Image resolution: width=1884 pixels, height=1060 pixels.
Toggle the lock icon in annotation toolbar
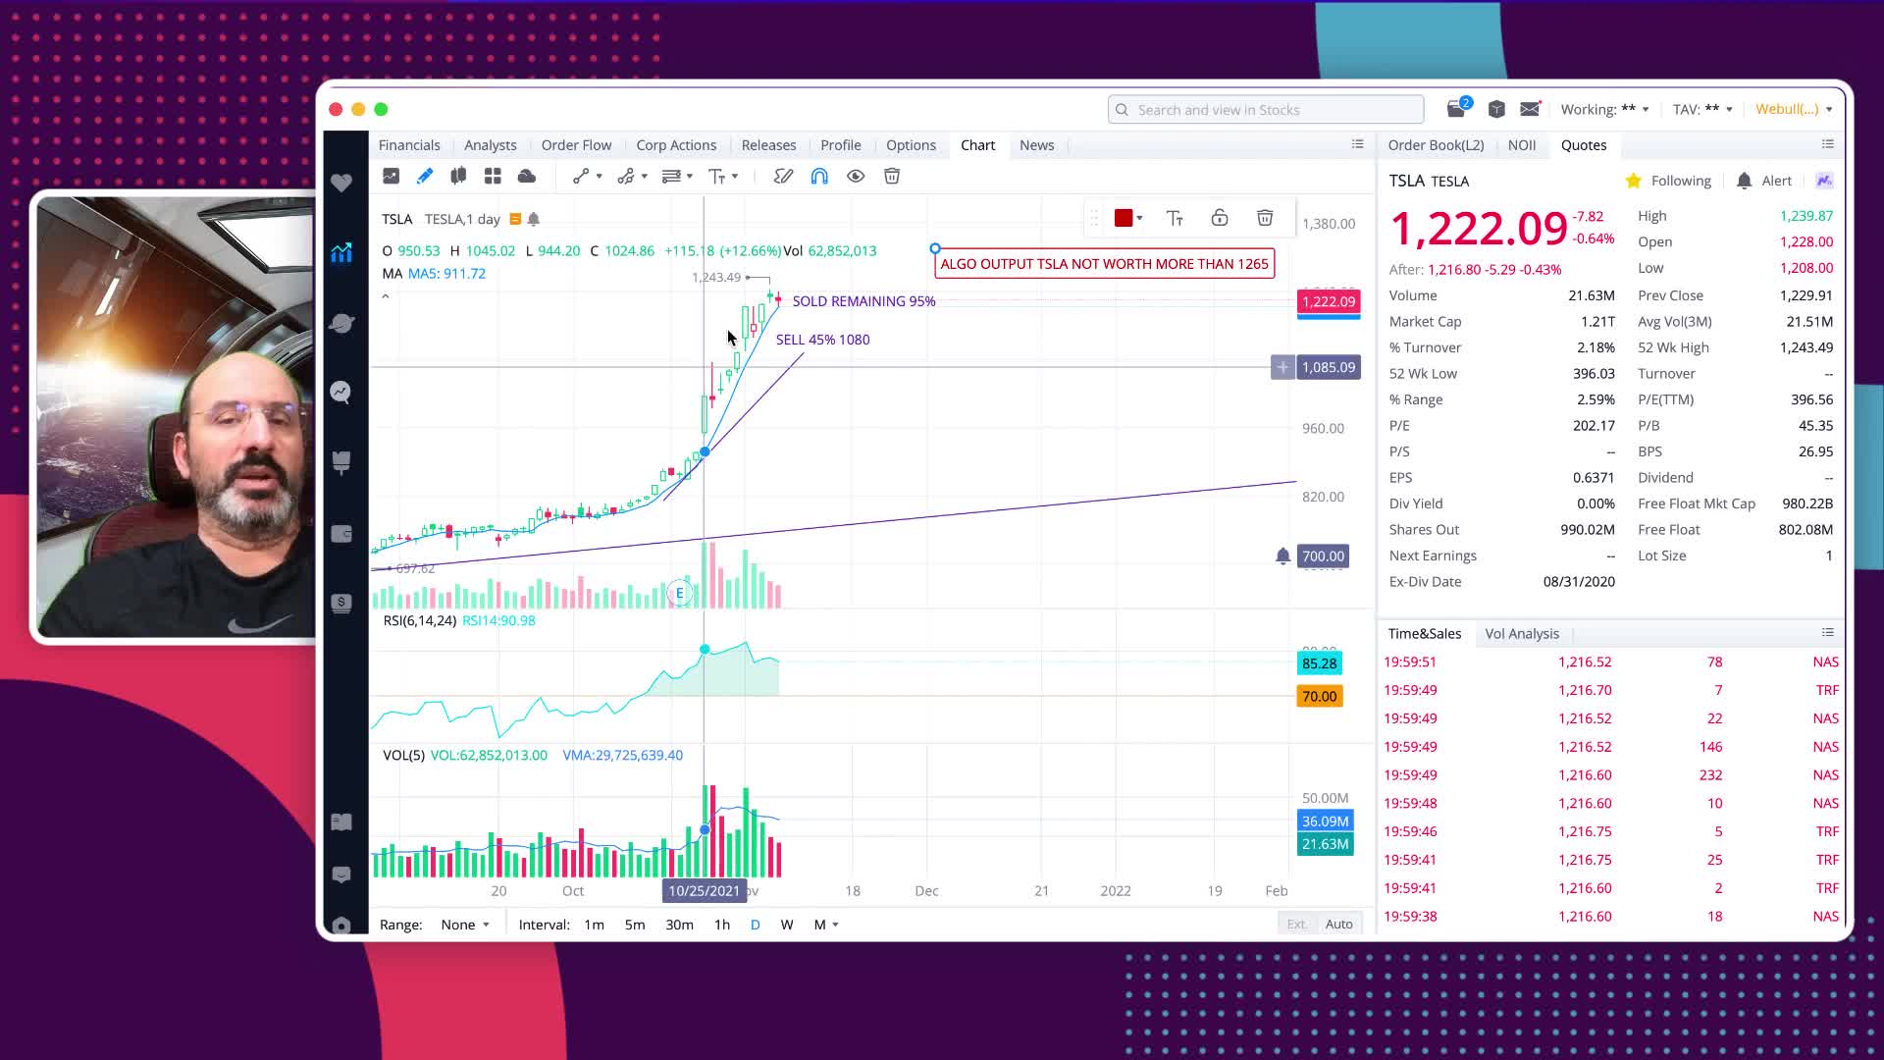(1220, 218)
